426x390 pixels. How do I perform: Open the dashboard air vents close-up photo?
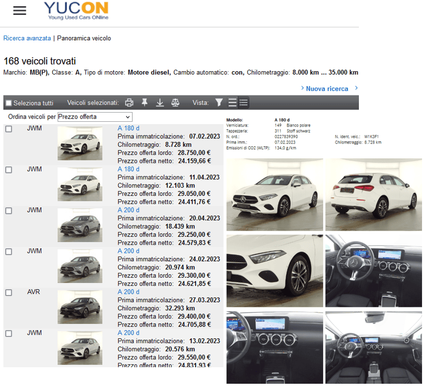tap(275, 347)
